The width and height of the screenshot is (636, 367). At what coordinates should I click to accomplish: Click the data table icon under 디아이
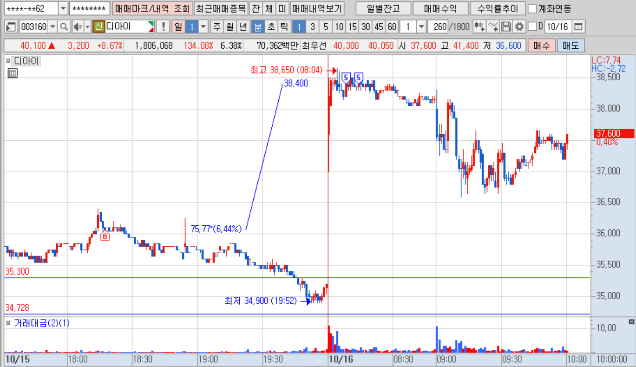tap(13, 73)
